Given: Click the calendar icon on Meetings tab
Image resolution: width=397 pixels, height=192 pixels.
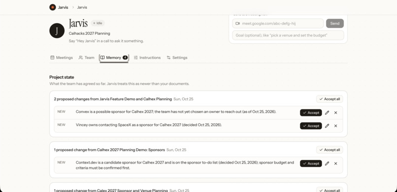Looking at the screenshot, I should click(x=52, y=57).
